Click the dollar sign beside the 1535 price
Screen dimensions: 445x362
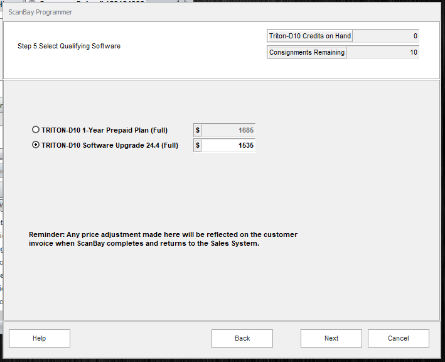(198, 145)
